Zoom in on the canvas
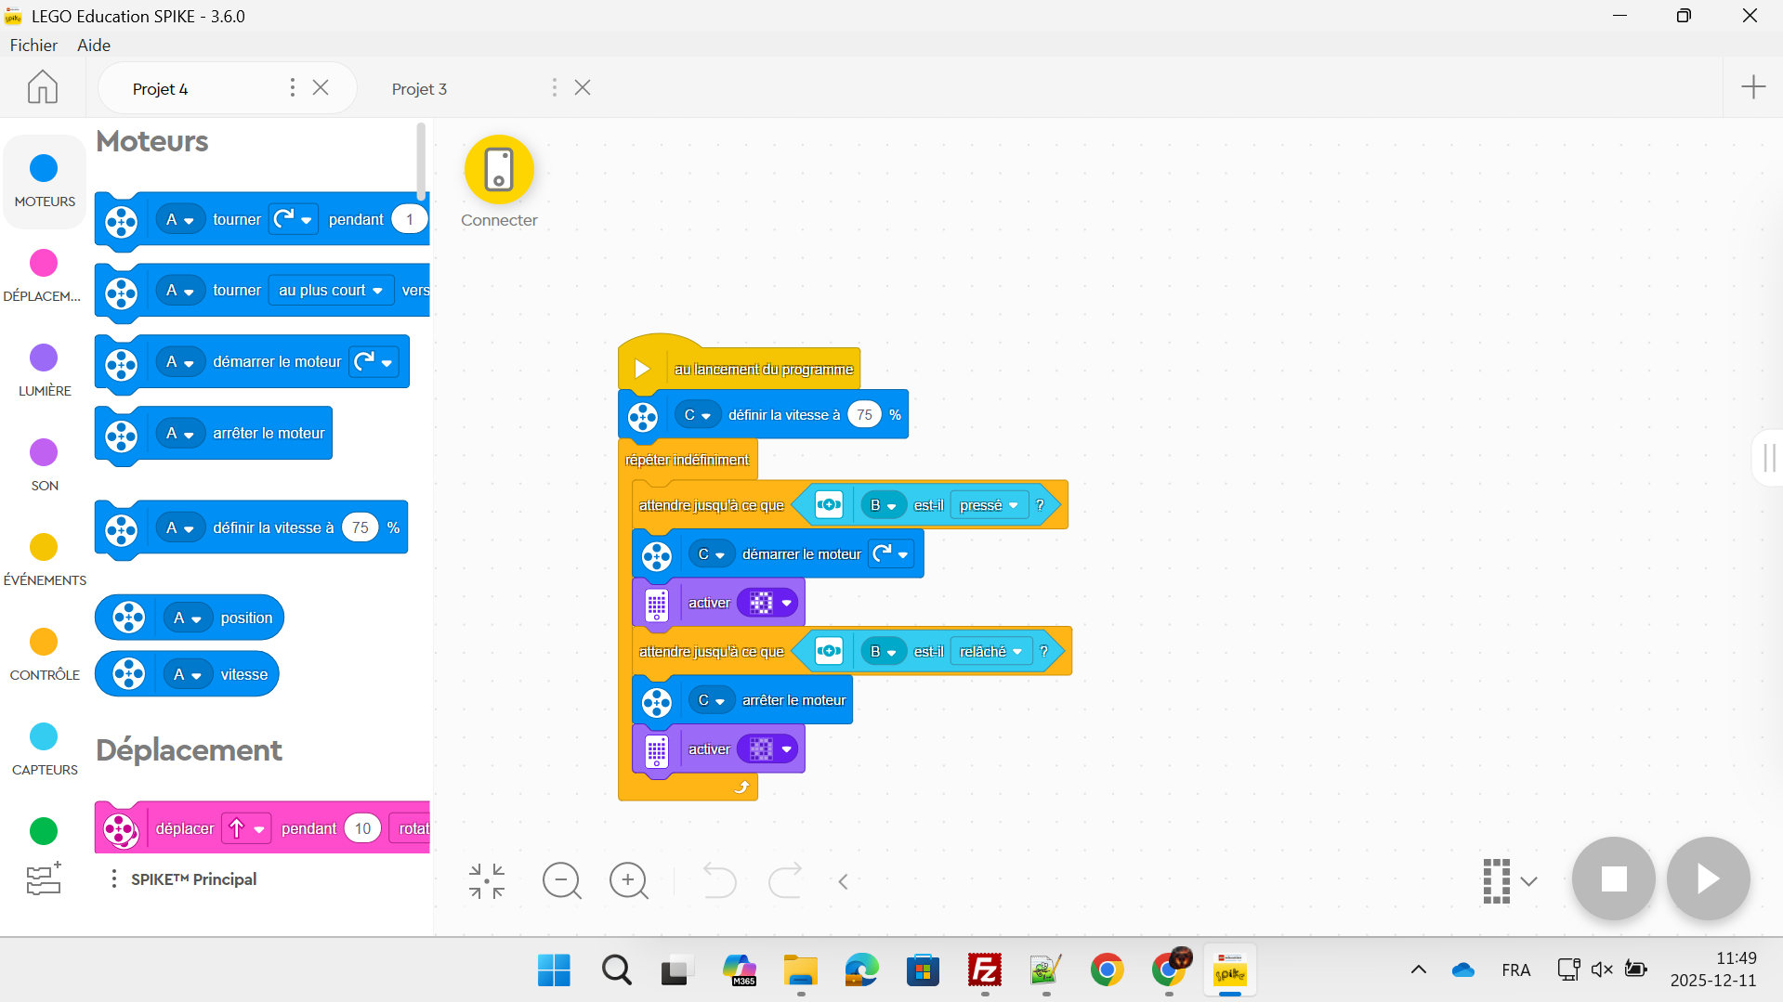The image size is (1783, 1002). (629, 880)
